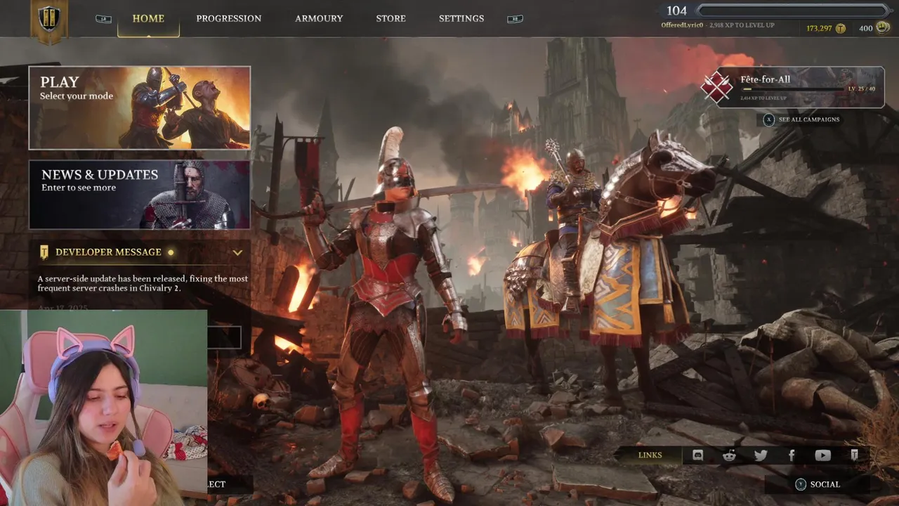Click the server-side update message text
899x506 pixels.
coord(143,283)
